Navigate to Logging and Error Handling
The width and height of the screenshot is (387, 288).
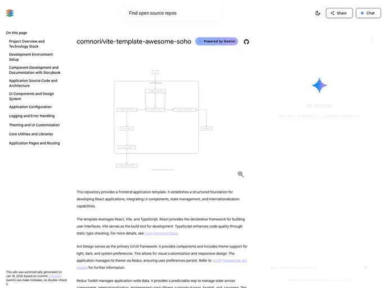31,116
